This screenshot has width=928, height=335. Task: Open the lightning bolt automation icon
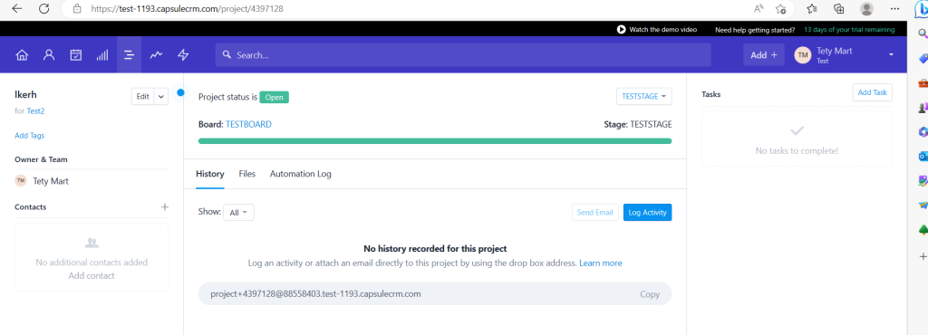click(183, 55)
